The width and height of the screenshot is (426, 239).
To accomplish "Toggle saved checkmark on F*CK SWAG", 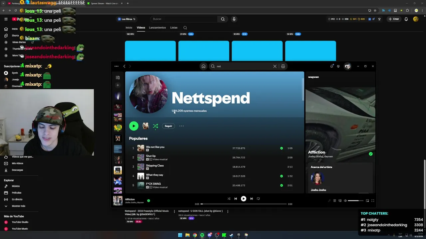I will [x=282, y=185].
